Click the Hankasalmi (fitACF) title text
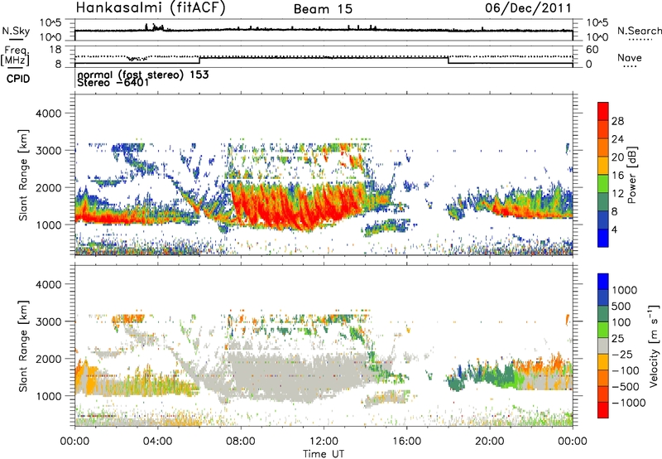Viewport: 662px width, 459px height. [x=151, y=8]
